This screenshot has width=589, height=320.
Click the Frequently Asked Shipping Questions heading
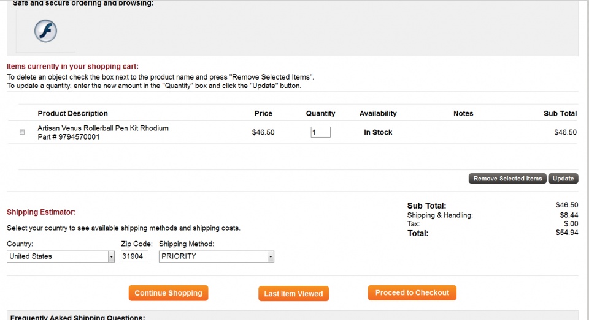(x=77, y=317)
